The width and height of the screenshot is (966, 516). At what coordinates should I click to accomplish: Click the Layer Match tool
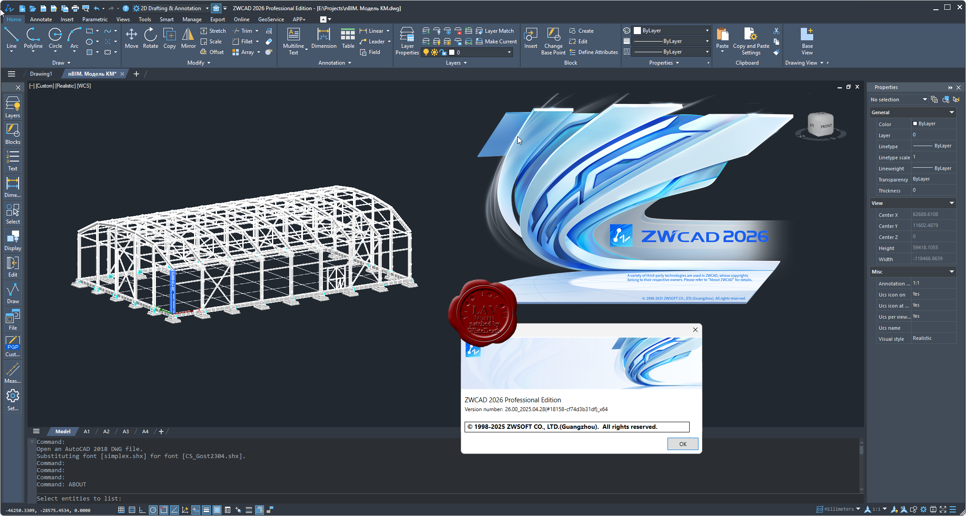(x=495, y=31)
